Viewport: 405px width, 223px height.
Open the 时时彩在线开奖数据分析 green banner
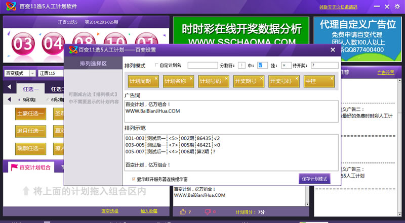[x=241, y=31]
